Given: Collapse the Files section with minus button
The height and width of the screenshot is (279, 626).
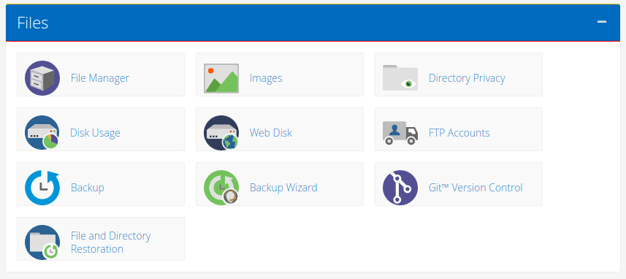Looking at the screenshot, I should tap(602, 22).
